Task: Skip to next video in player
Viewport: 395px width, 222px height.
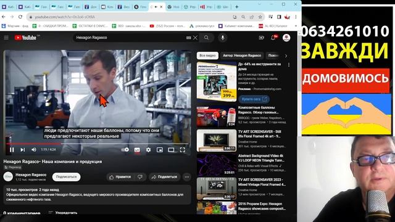Action: [x=23, y=150]
